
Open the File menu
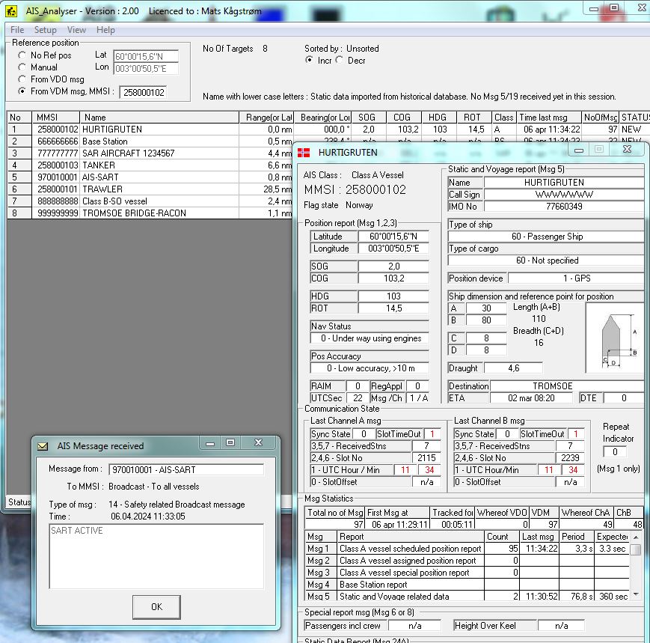point(17,30)
